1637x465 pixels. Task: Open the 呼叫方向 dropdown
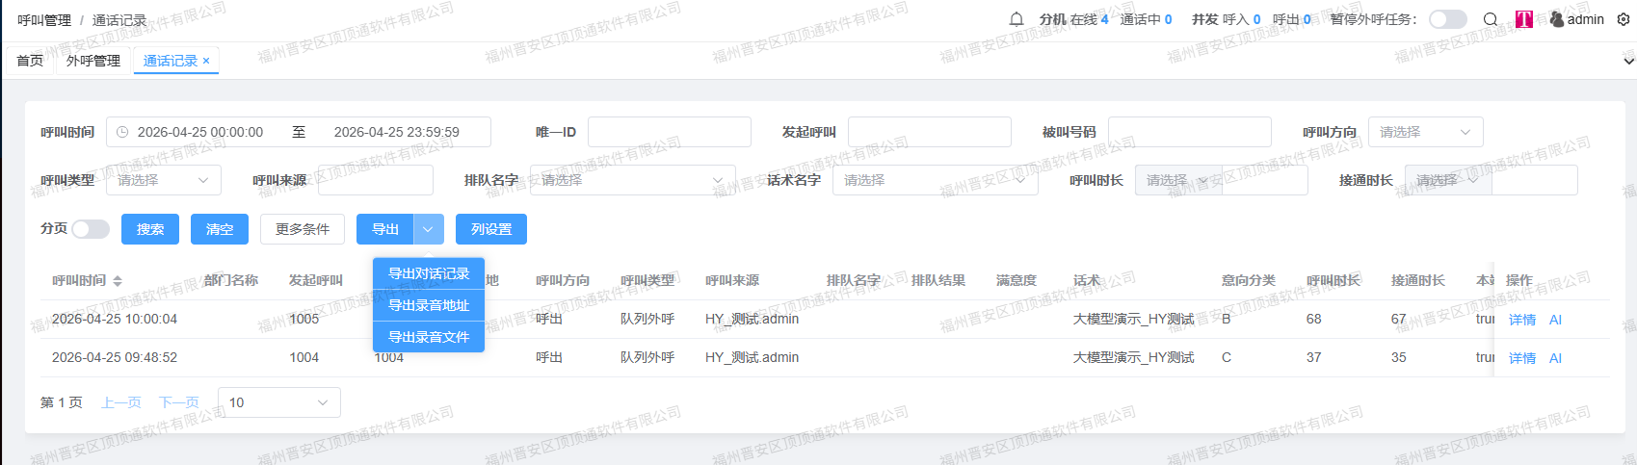(1425, 132)
